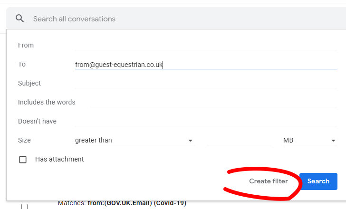Open the greater than size dropdown

(x=135, y=140)
